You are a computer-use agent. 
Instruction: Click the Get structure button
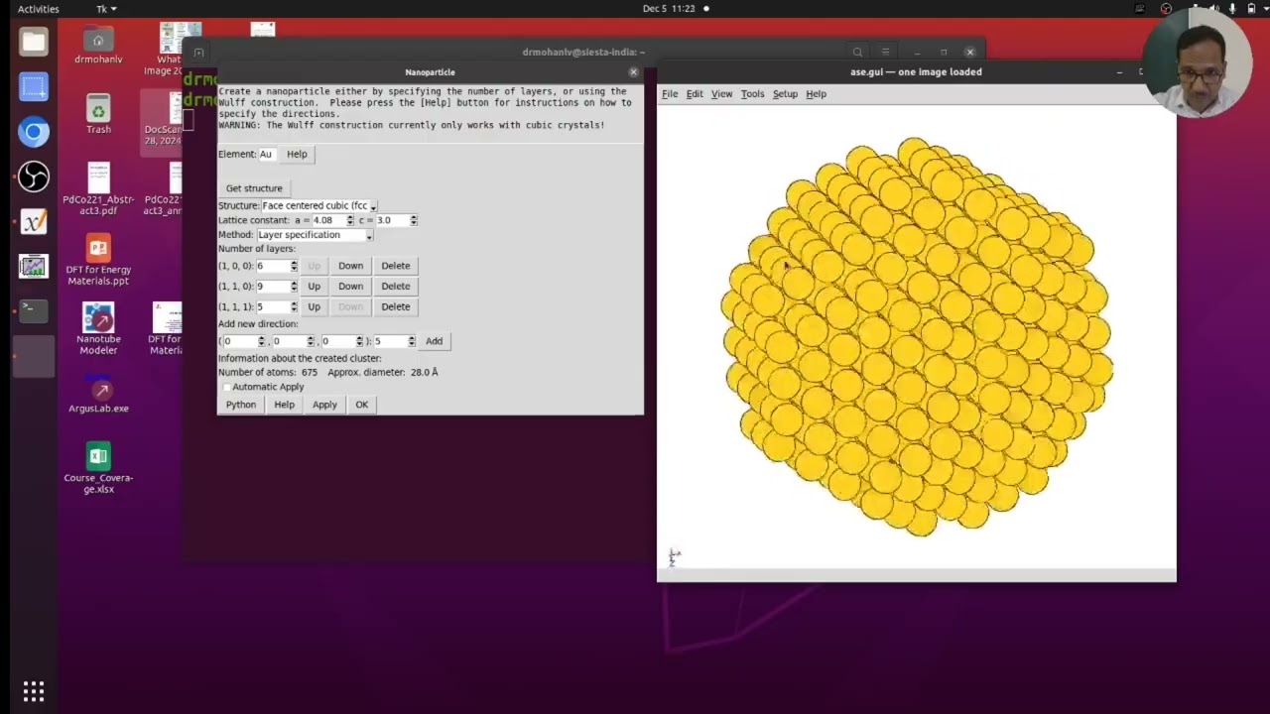point(254,188)
